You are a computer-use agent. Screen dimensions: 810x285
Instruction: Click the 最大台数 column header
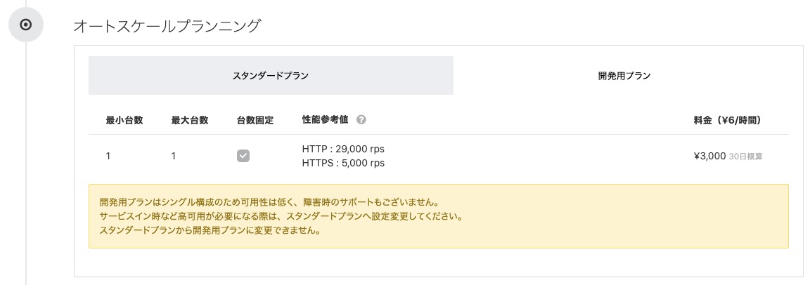point(190,120)
